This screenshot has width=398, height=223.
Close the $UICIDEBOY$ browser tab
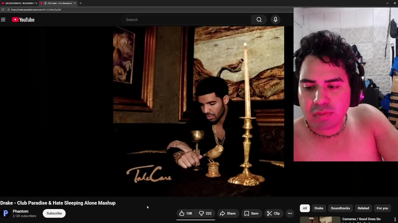pyautogui.click(x=36, y=3)
